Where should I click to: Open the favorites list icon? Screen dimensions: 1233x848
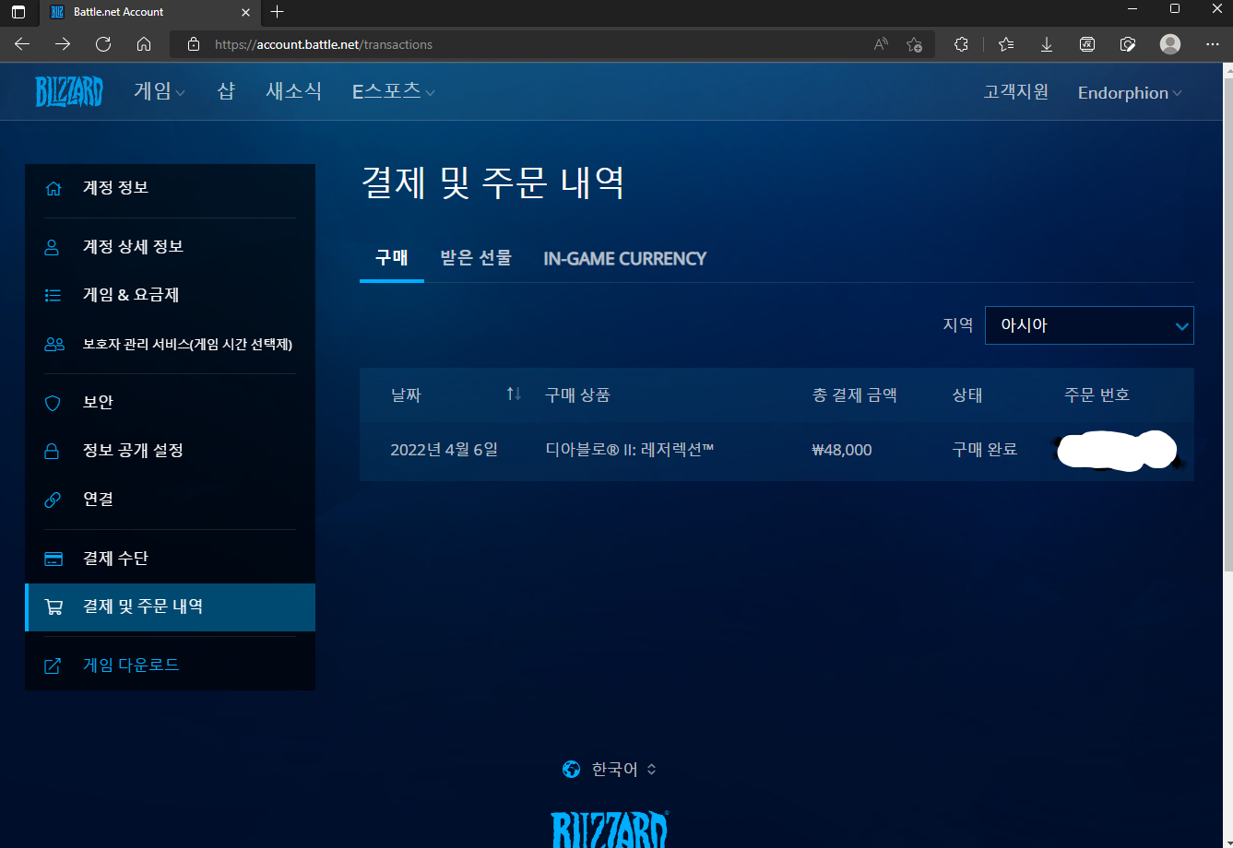click(x=1005, y=44)
